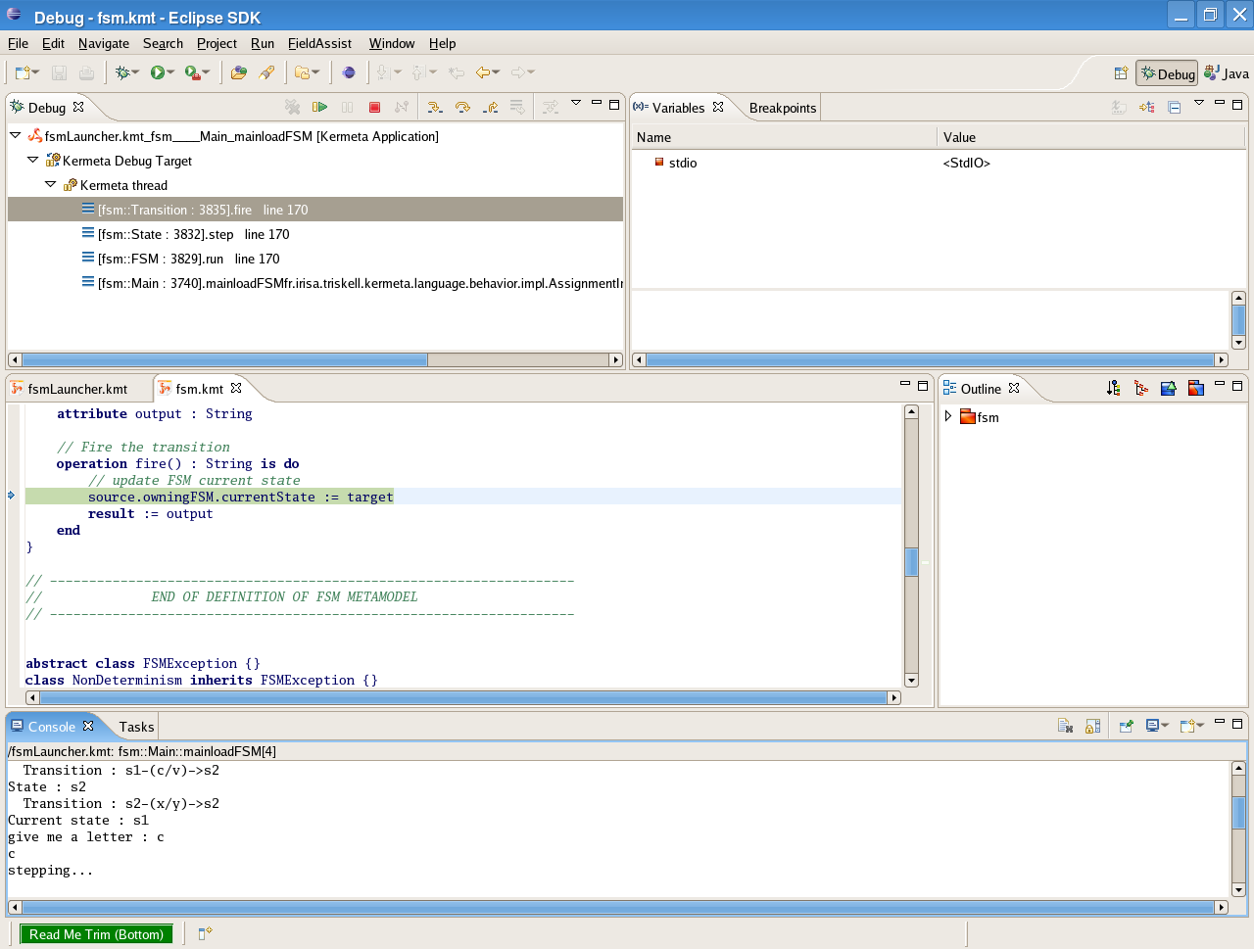Click the Step Into icon
1254x949 pixels.
(435, 107)
